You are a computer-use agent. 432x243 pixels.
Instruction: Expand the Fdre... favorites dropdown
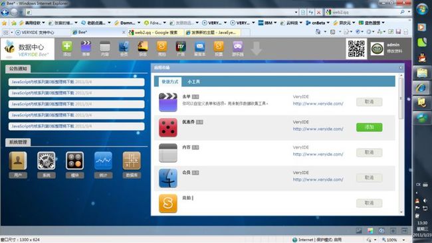pyautogui.click(x=164, y=23)
